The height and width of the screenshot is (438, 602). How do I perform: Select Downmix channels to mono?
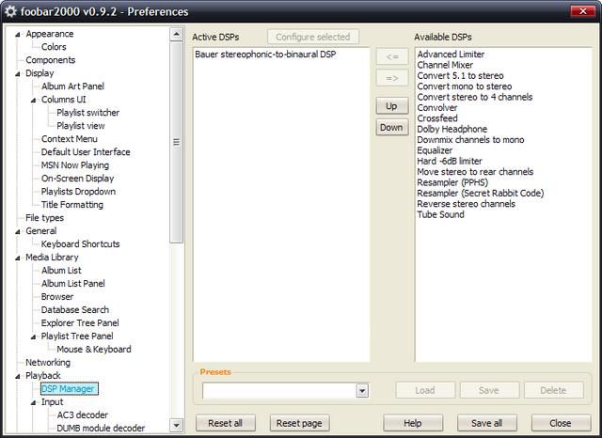470,140
